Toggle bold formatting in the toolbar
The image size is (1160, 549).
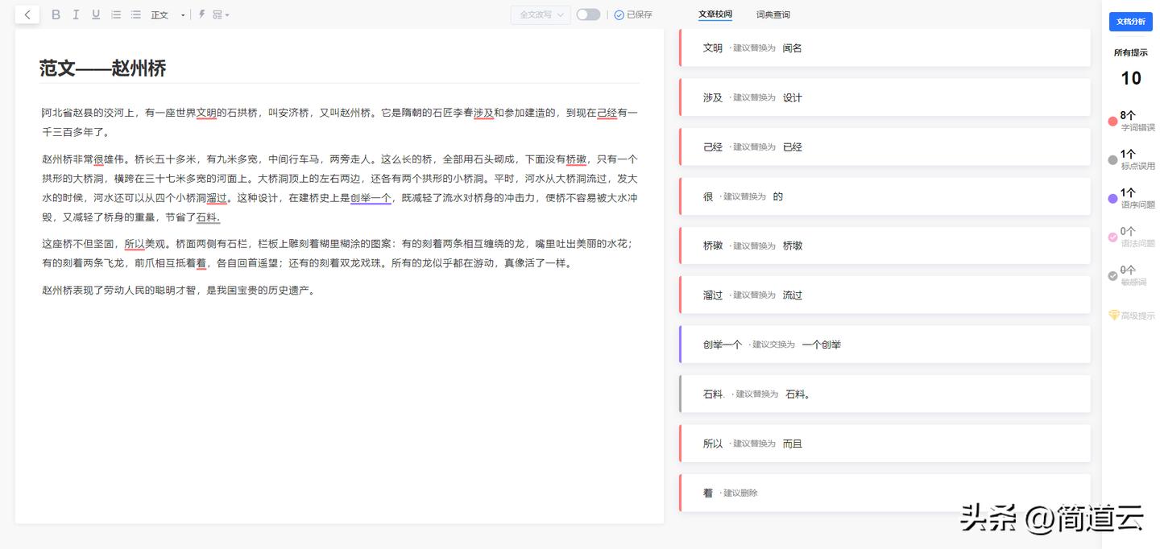click(56, 14)
